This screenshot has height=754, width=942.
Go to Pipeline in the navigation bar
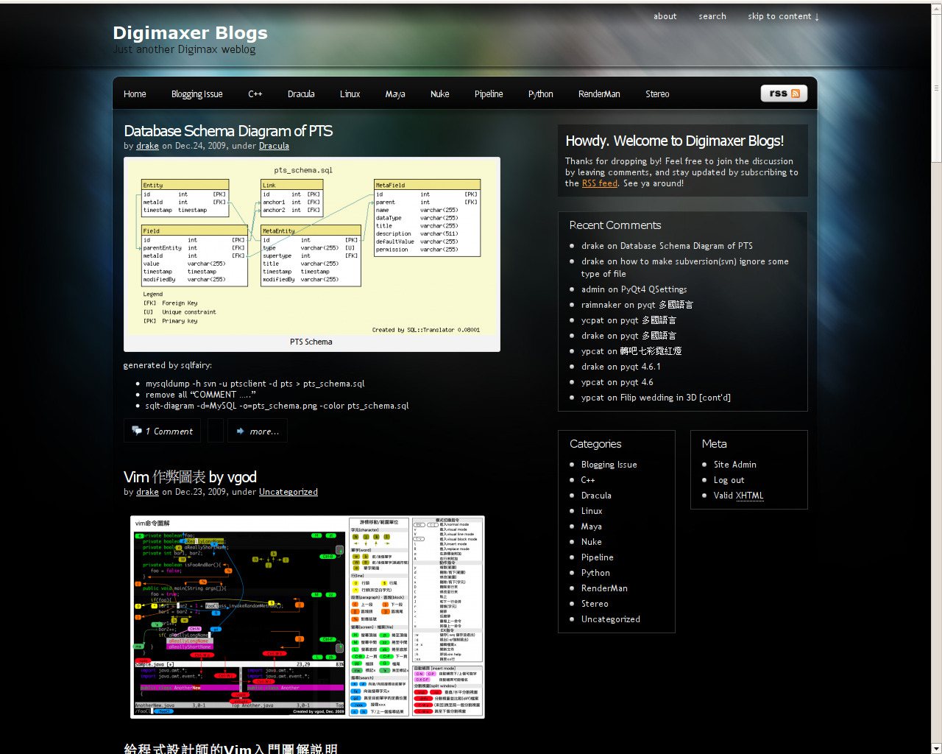pos(489,94)
